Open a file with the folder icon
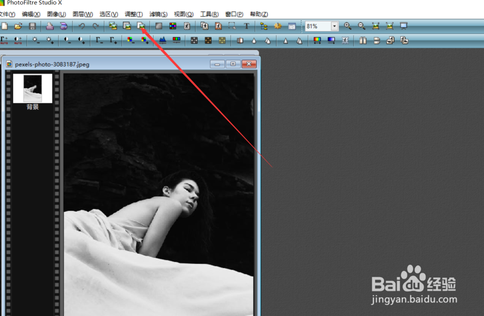This screenshot has width=484, height=316. pyautogui.click(x=18, y=26)
